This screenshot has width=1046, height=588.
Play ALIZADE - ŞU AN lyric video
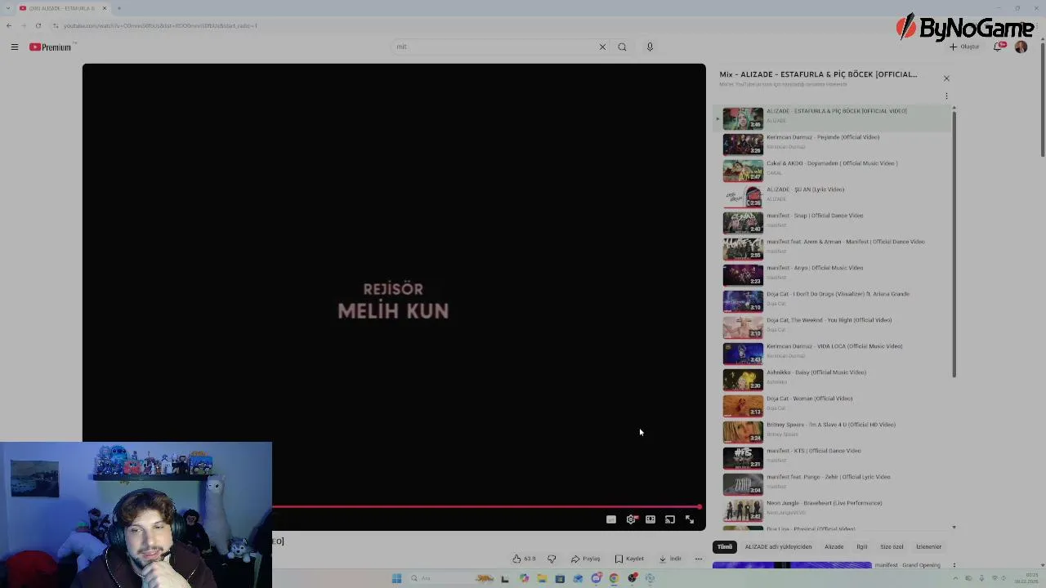834,196
